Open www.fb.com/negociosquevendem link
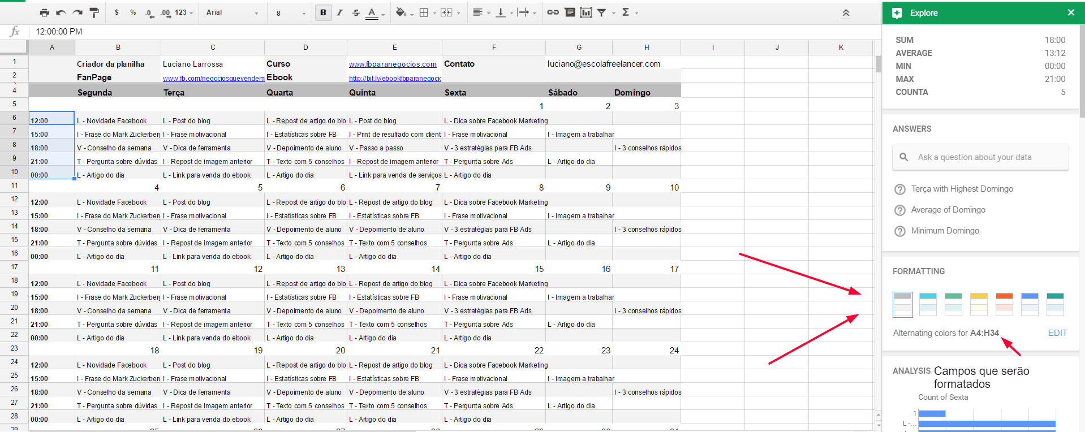 coord(213,79)
